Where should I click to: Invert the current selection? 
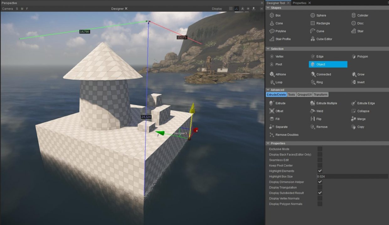[358, 82]
